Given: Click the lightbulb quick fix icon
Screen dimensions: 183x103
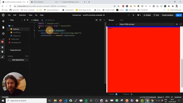Looking at the screenshot, I should click(x=39, y=28).
